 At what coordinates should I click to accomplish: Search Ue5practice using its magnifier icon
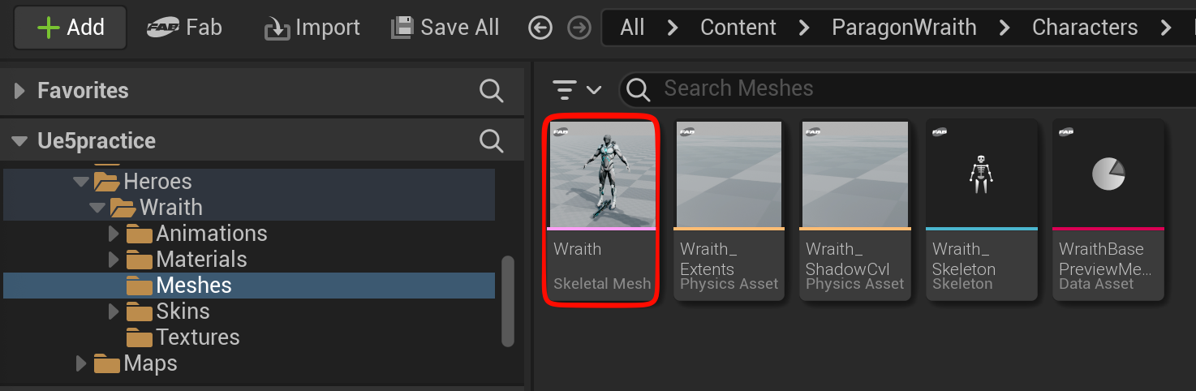(491, 140)
